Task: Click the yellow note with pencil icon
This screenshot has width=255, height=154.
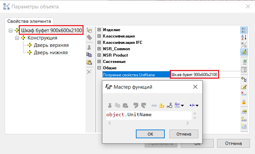Action: click(244, 87)
